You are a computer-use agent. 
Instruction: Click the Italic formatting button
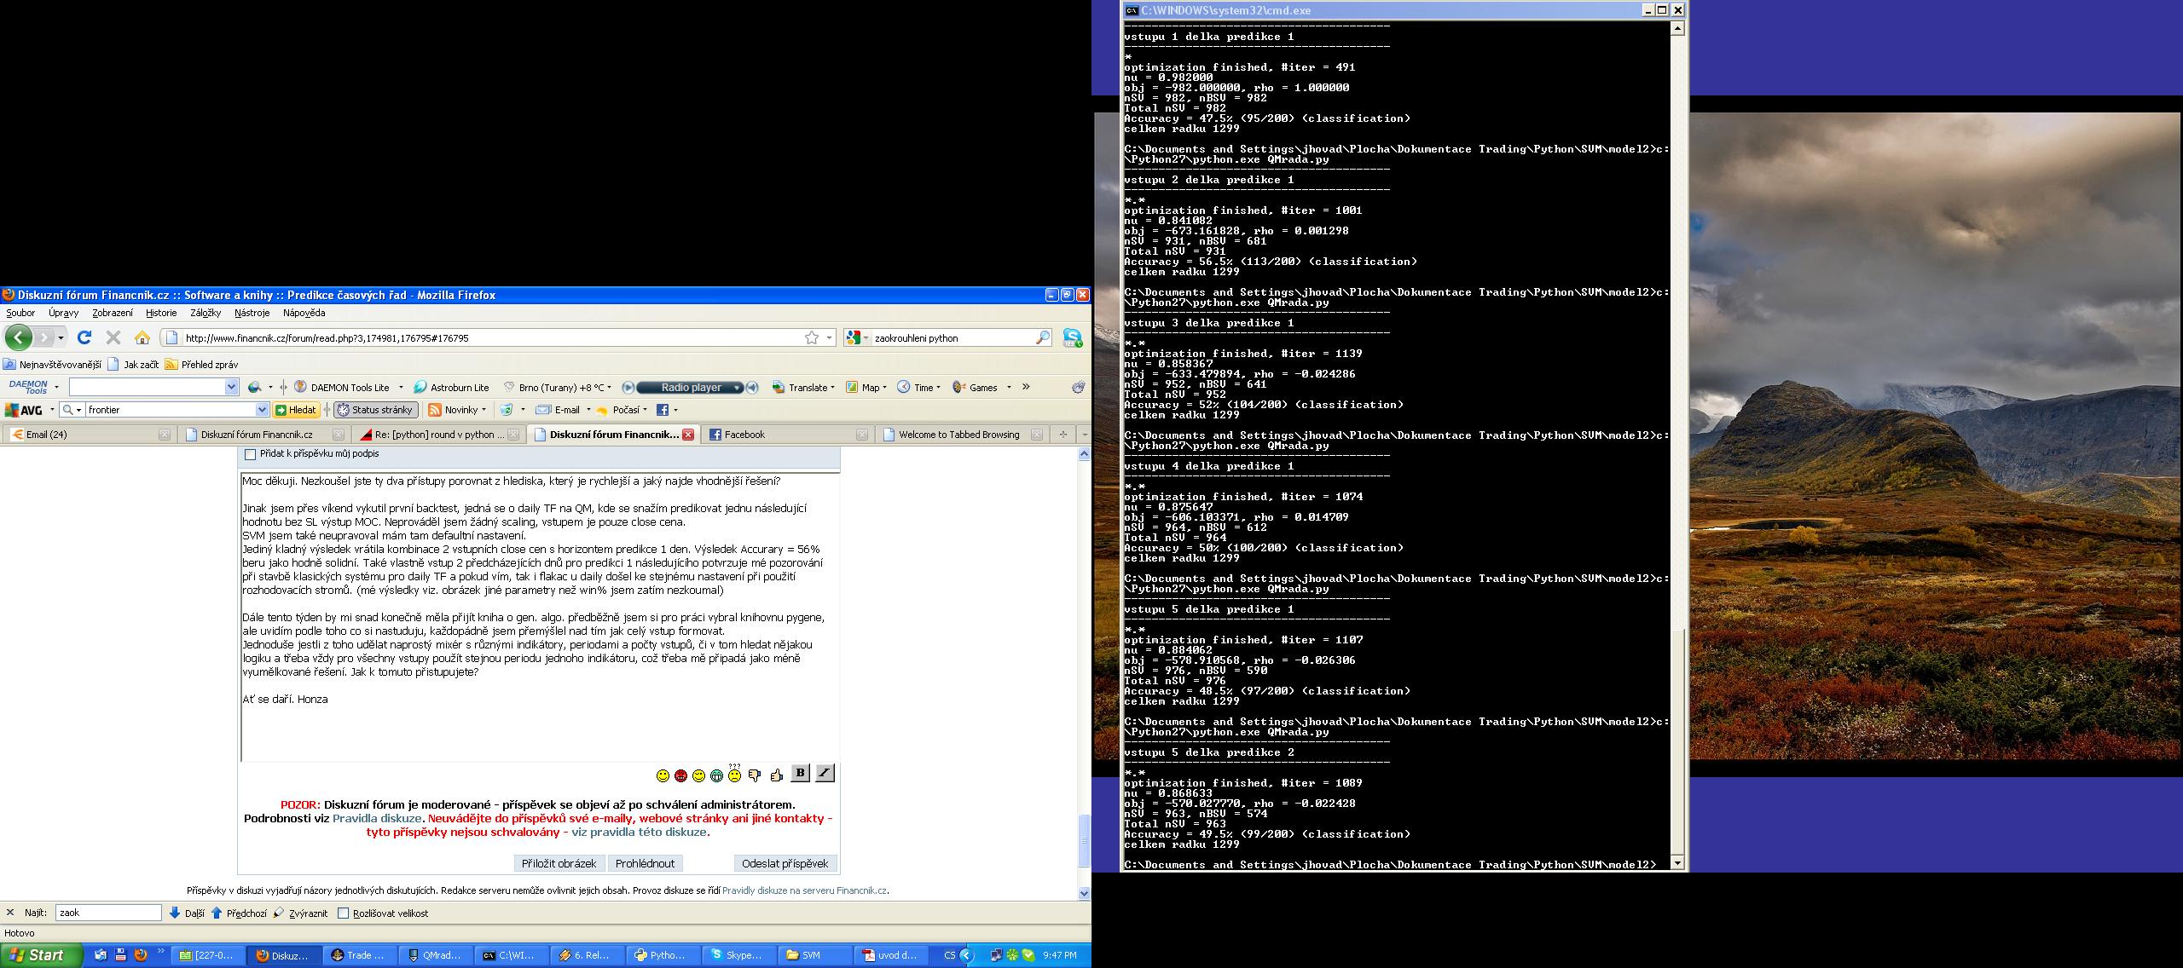coord(825,773)
